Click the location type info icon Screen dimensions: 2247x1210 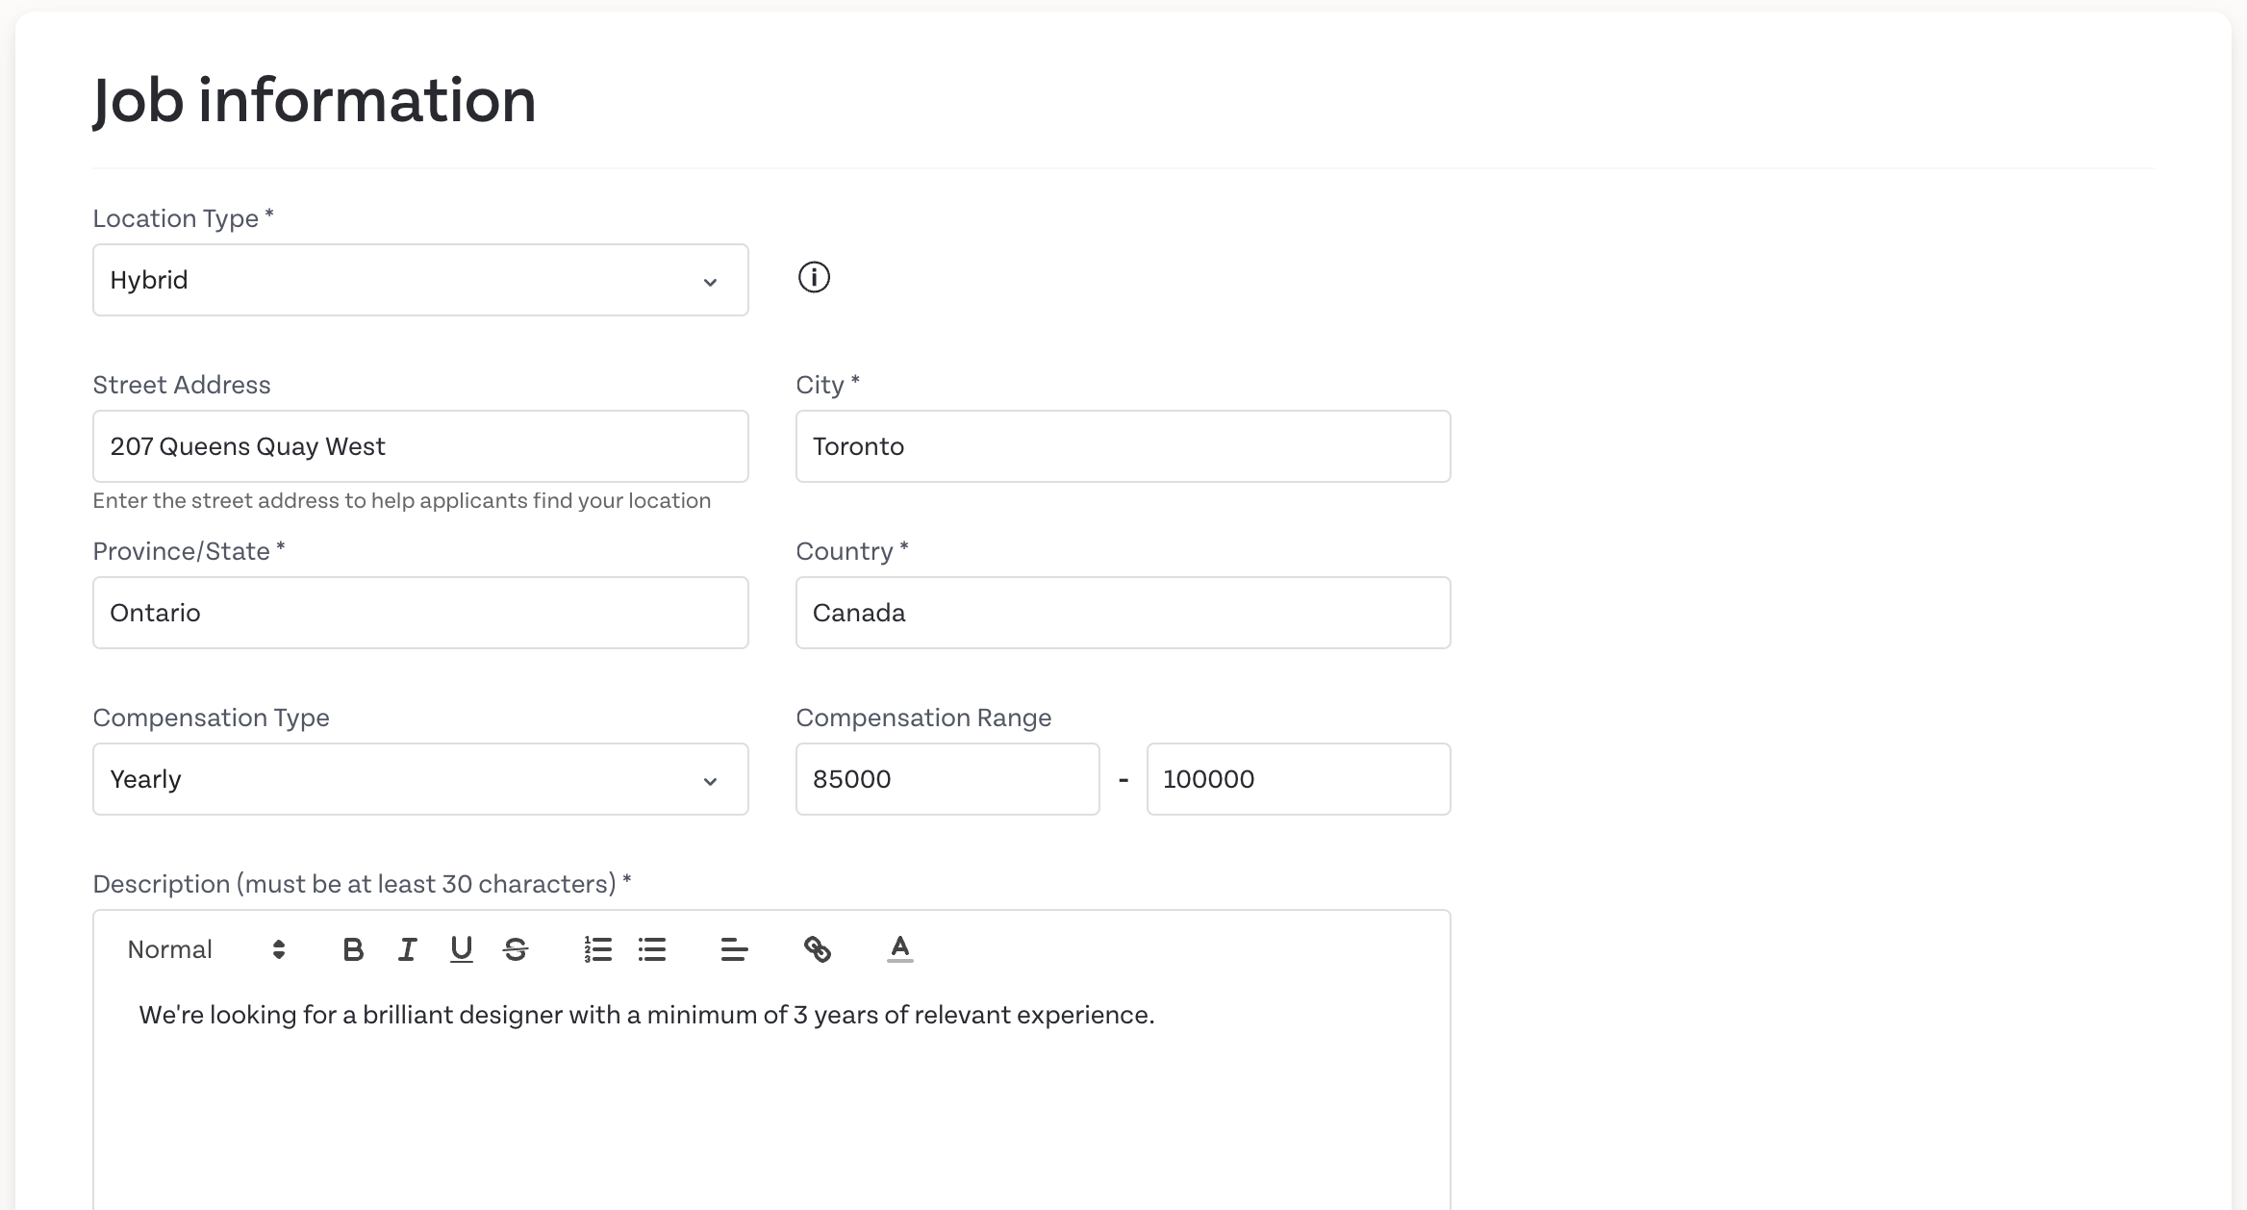pos(814,278)
